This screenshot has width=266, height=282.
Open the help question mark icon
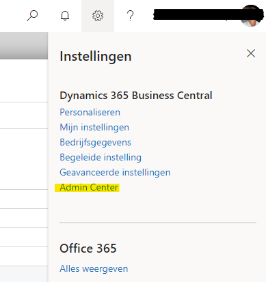click(x=131, y=16)
